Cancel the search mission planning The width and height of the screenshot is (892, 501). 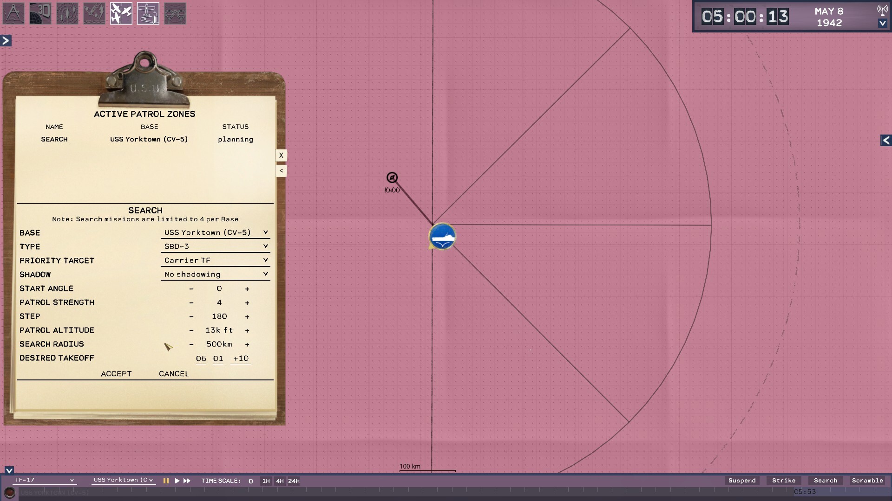(x=174, y=374)
